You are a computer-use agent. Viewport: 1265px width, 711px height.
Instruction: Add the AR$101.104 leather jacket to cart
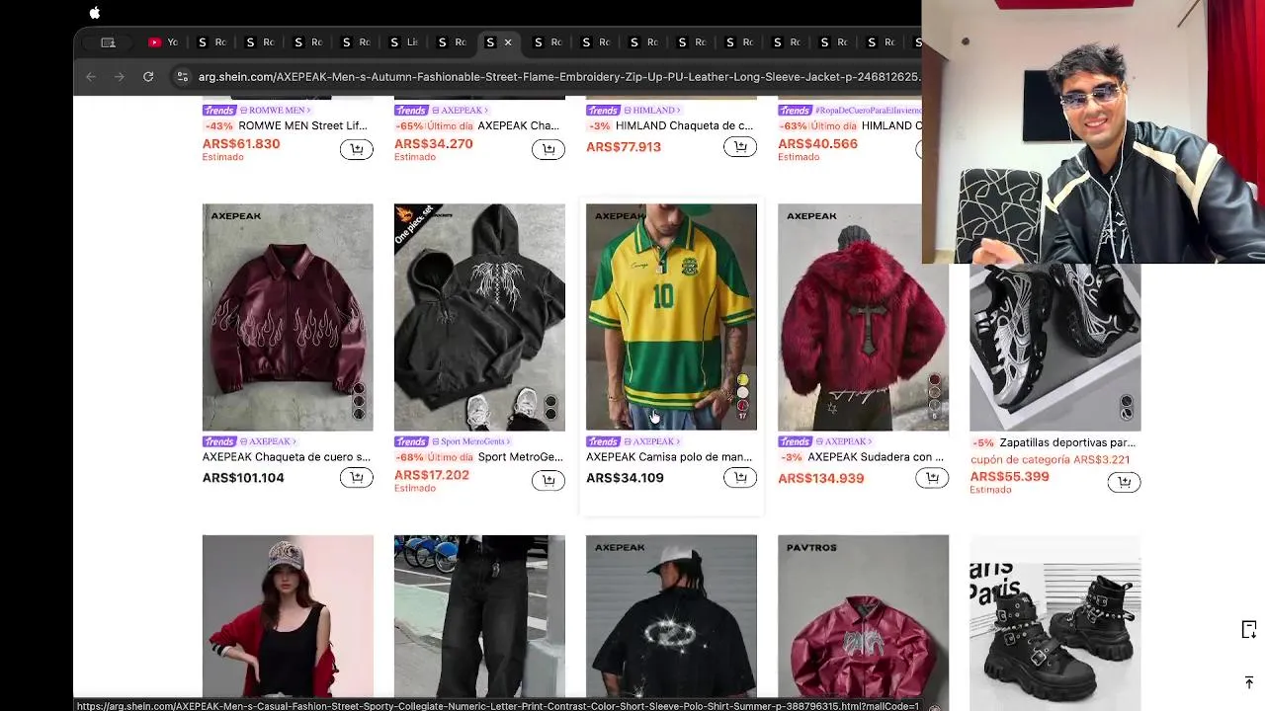point(357,478)
